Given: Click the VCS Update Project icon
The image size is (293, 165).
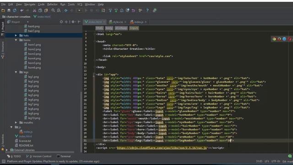Looking at the screenshot, I should point(110,11).
